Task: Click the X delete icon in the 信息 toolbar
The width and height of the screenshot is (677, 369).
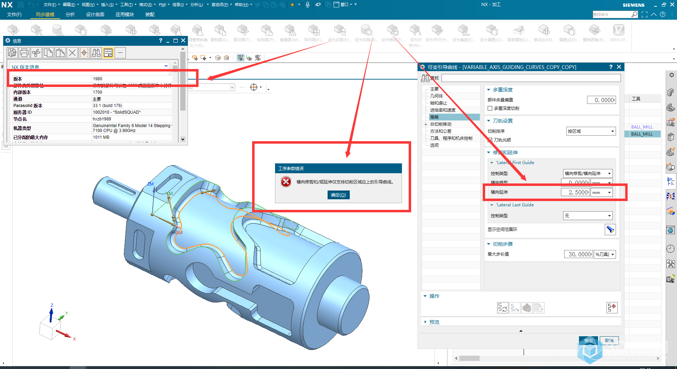Action: [72, 53]
